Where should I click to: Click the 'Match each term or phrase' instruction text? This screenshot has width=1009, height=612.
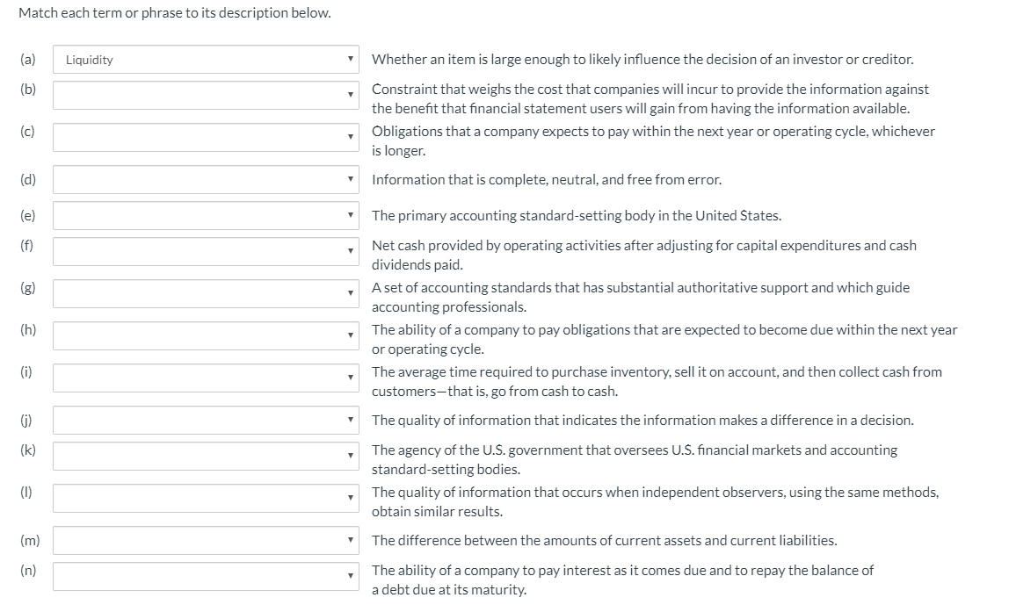click(174, 13)
